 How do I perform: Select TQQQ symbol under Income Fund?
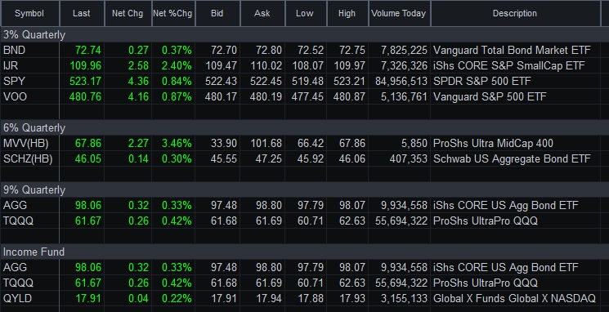[x=18, y=283]
